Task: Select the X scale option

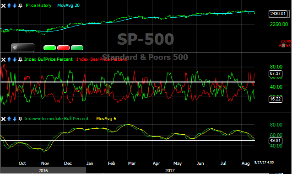Action: coord(289,45)
